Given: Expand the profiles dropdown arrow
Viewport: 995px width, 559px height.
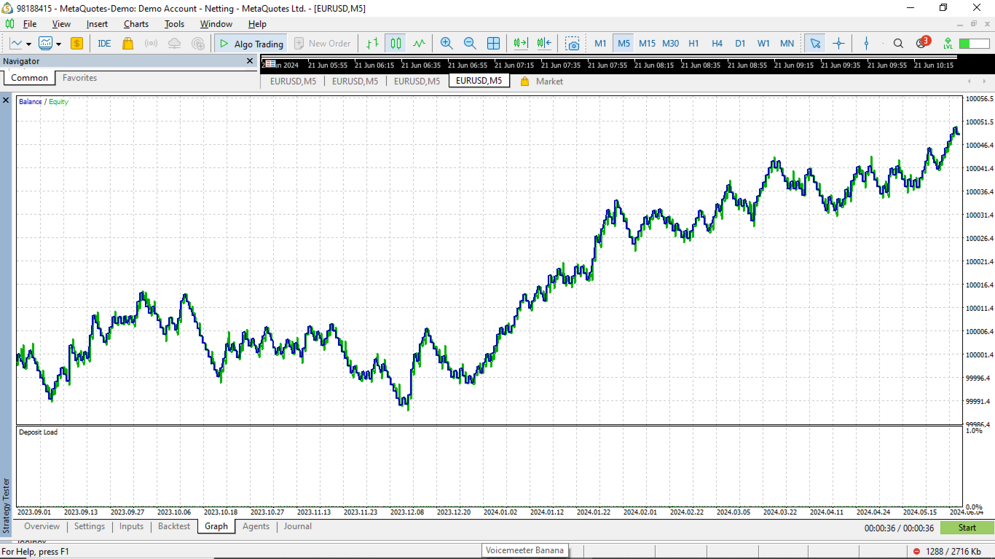Looking at the screenshot, I should pyautogui.click(x=58, y=44).
